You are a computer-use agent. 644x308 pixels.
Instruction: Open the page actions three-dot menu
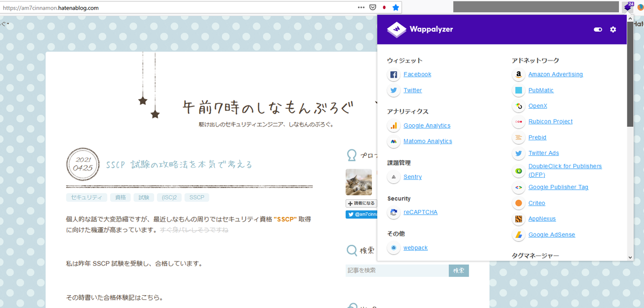click(x=361, y=7)
